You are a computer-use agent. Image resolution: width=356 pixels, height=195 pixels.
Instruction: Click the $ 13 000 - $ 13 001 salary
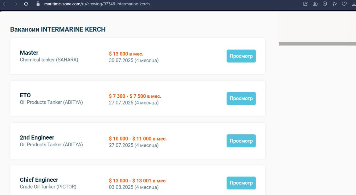point(138,181)
